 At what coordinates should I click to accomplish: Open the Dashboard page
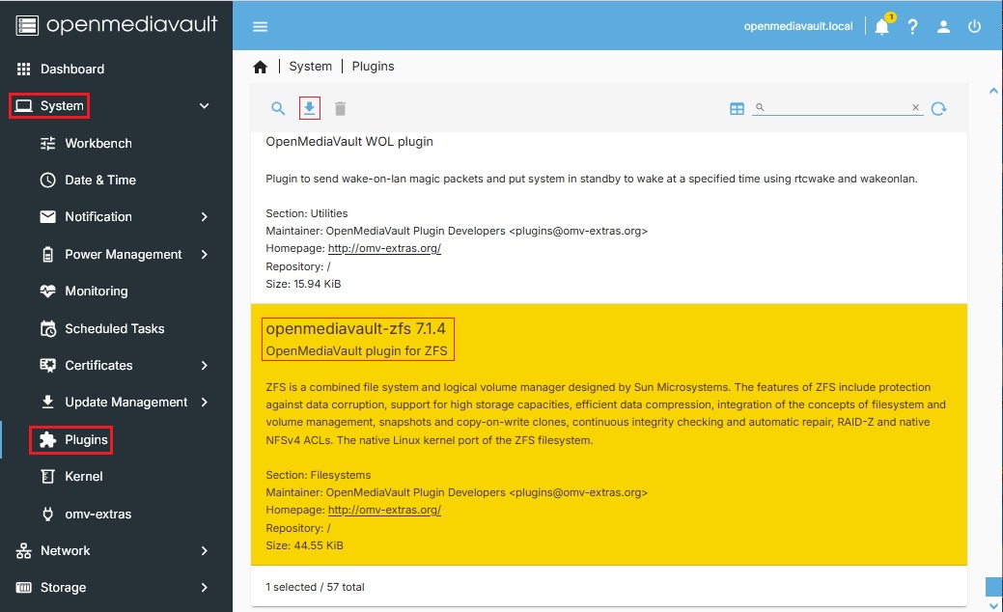[x=71, y=70]
